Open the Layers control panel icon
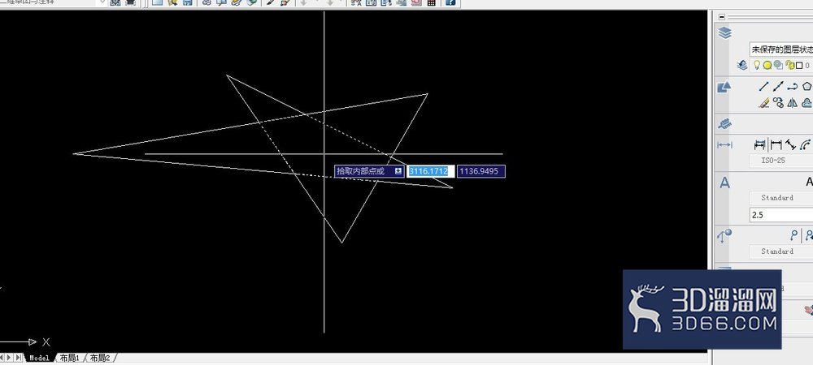 [725, 33]
